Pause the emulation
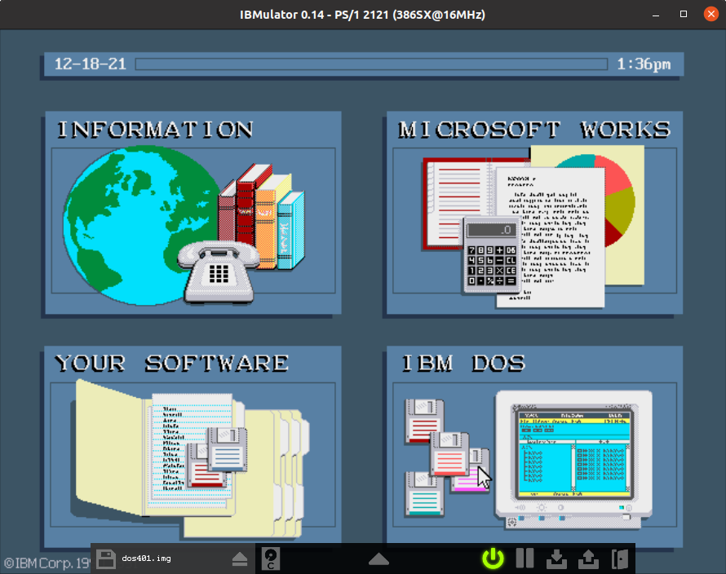 (525, 559)
